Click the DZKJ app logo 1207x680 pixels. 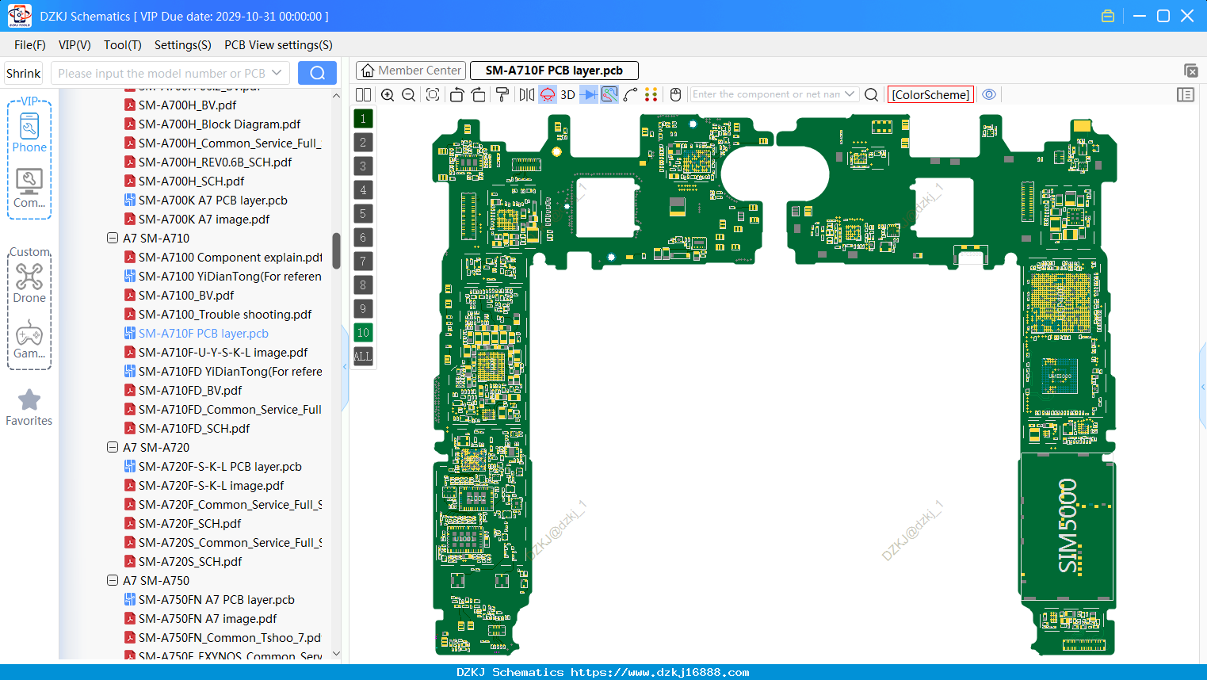(19, 16)
